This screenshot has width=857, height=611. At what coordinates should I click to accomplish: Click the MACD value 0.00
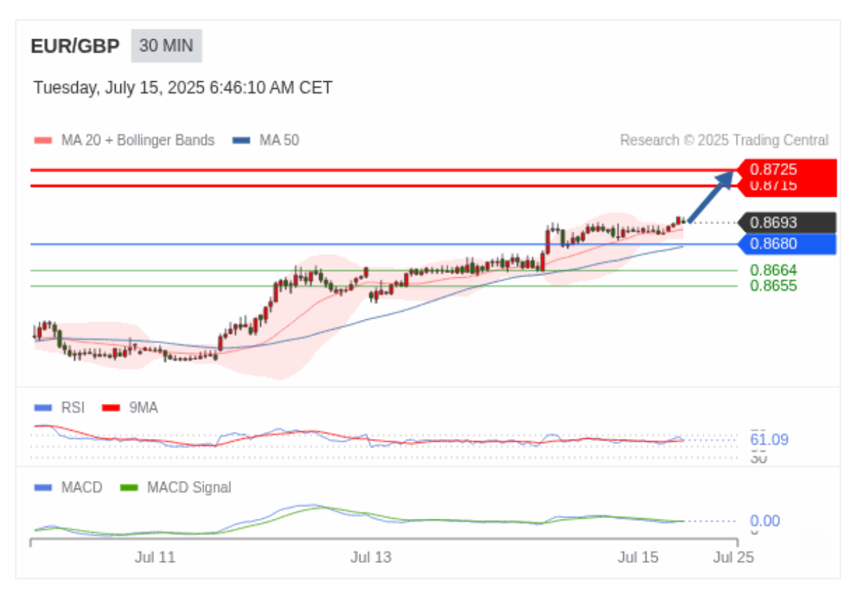click(x=765, y=521)
